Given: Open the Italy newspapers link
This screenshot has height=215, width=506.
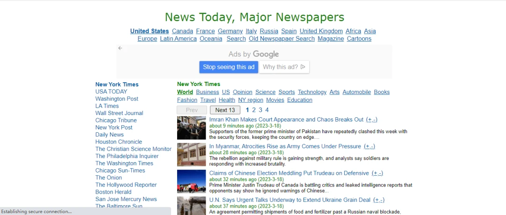Looking at the screenshot, I should click(x=251, y=31).
